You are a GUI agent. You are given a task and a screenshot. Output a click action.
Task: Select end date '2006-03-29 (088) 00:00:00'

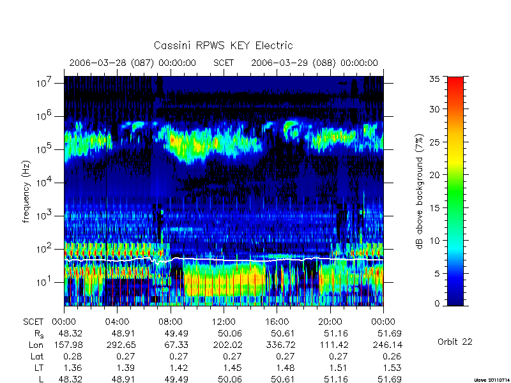(314, 63)
